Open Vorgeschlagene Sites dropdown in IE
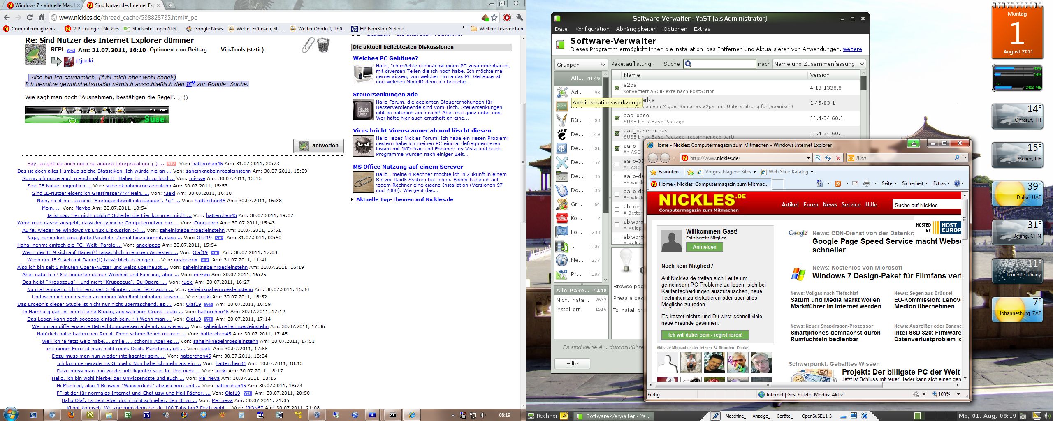The height and width of the screenshot is (421, 1053). (754, 172)
